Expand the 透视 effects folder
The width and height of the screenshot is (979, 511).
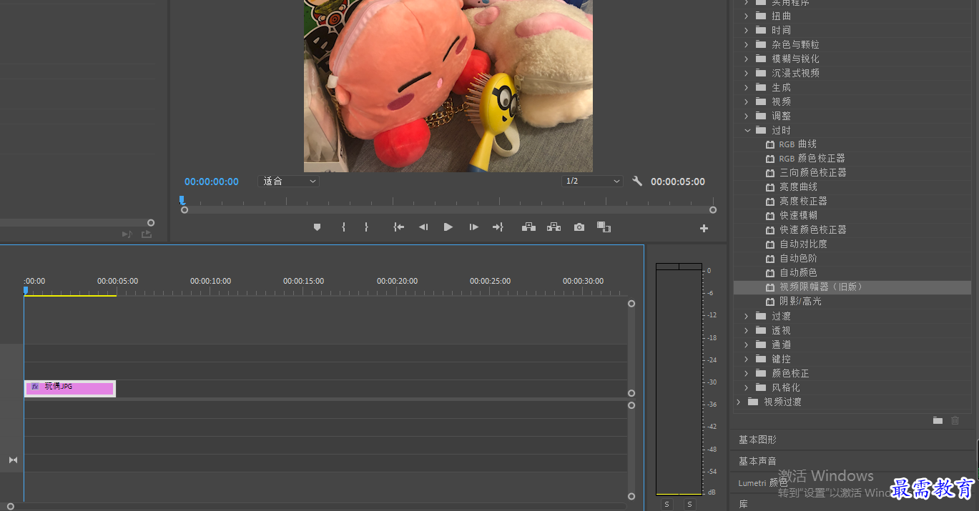pos(746,330)
